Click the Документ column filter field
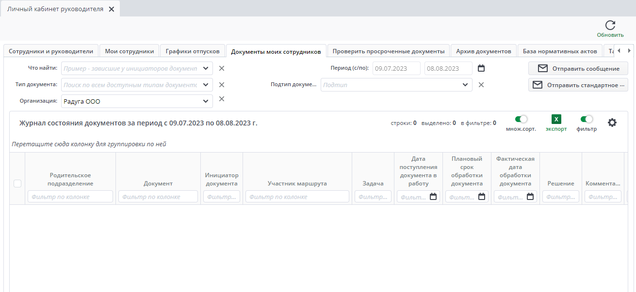Image resolution: width=636 pixels, height=292 pixels. [158, 197]
